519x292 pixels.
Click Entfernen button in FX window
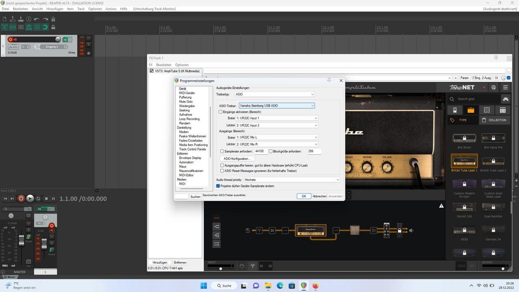[x=180, y=262]
